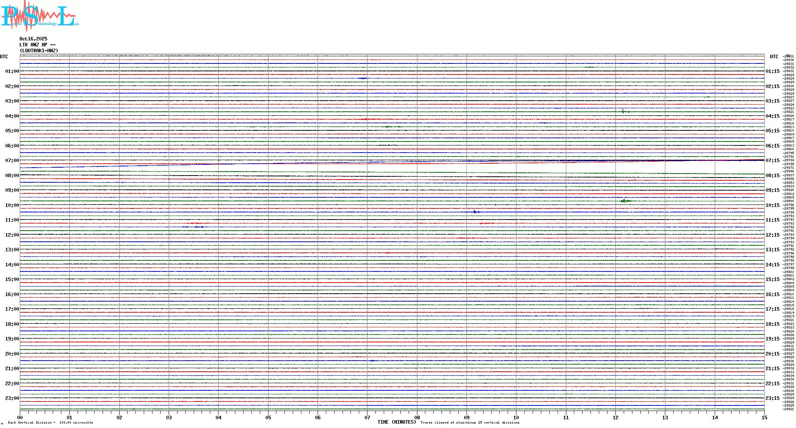Screen dimensions: 796x428
Task: Click minute 08 on the bottom axis
Action: pyautogui.click(x=417, y=417)
